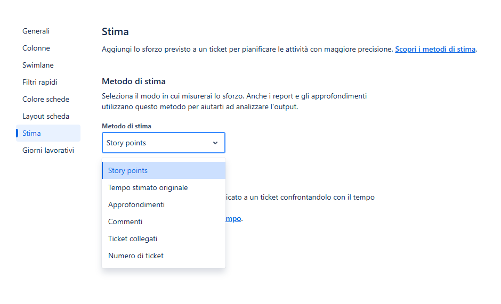Select Tempo stimato originale option
The image size is (501, 304).
tap(164, 187)
